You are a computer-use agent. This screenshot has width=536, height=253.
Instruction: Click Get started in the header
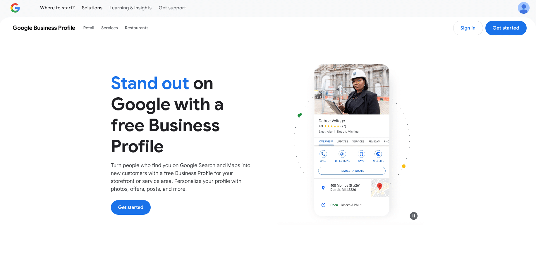coord(506,28)
